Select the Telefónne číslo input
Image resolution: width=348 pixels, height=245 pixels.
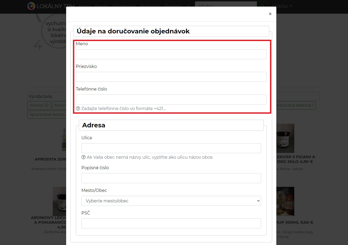point(171,99)
